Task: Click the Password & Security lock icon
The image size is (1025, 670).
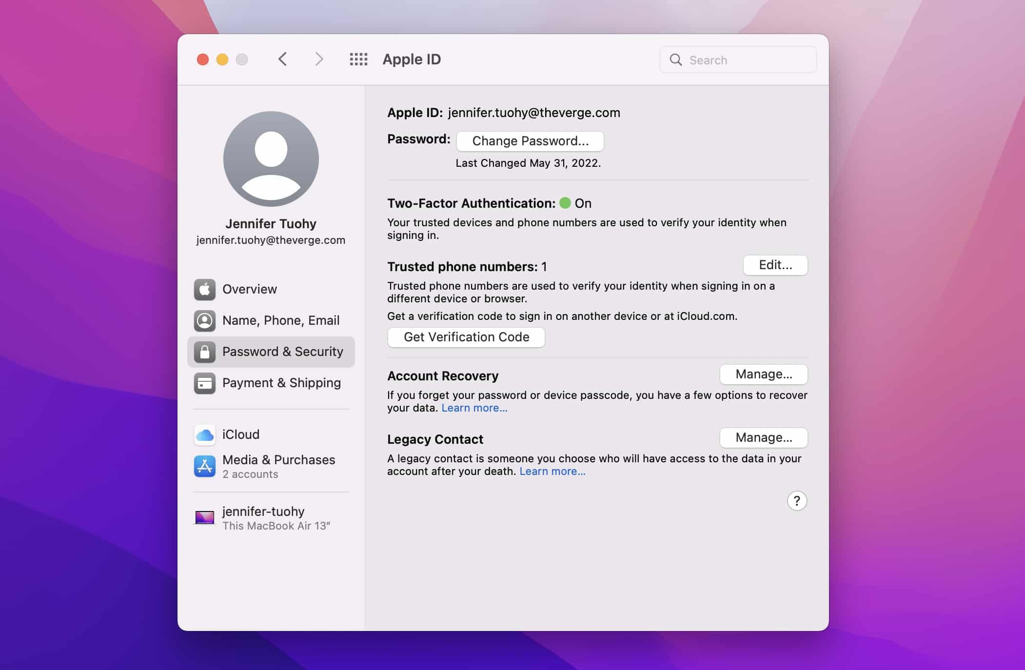Action: (204, 352)
